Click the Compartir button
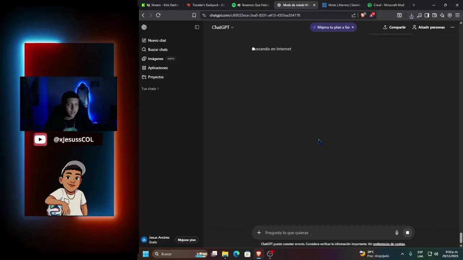The width and height of the screenshot is (463, 260). pyautogui.click(x=394, y=27)
